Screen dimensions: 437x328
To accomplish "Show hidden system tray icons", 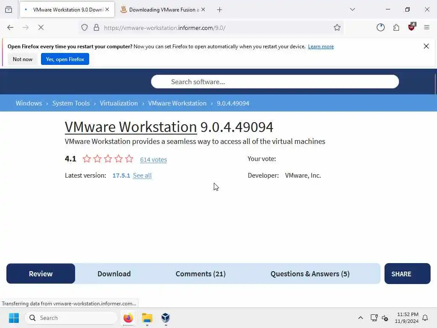I will (x=360, y=318).
